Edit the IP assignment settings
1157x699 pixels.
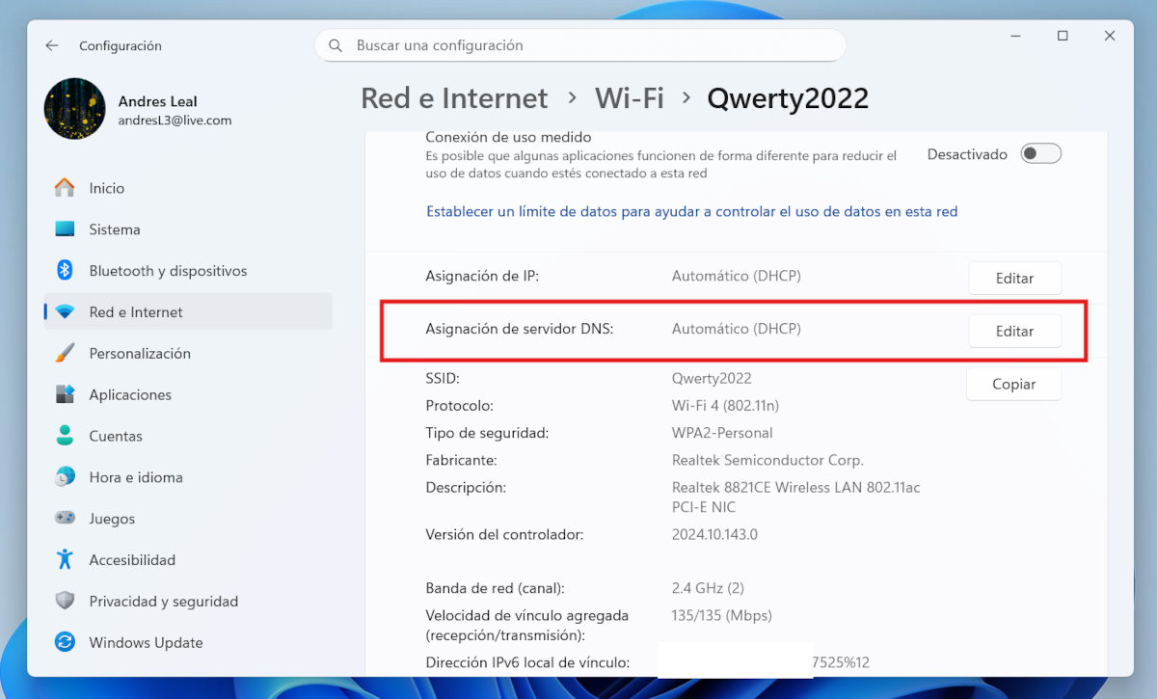[x=1014, y=278]
